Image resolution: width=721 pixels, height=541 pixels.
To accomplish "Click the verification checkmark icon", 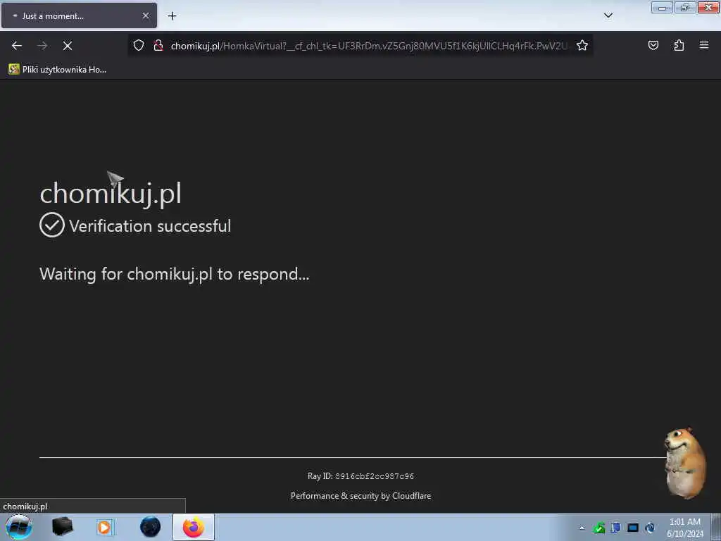I will click(52, 225).
